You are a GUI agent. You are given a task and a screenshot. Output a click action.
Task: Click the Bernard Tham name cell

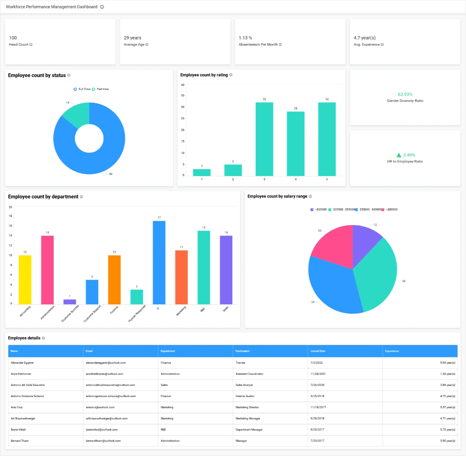[46, 441]
